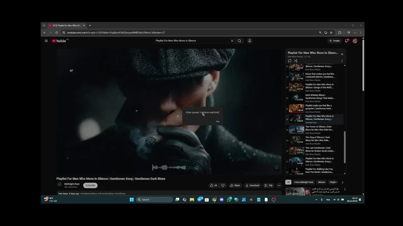Open the Chrome three-dot menu

[x=361, y=33]
